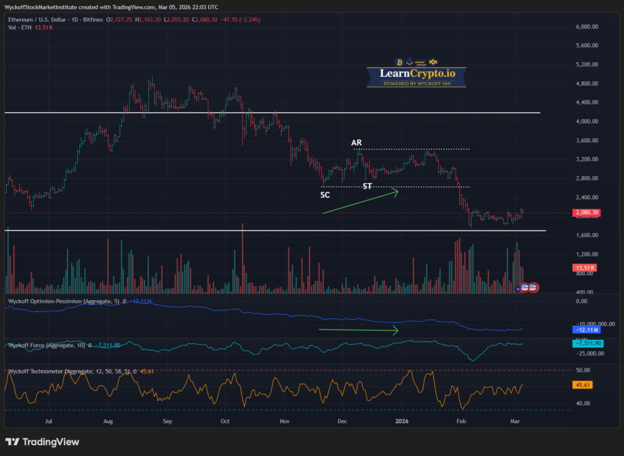Screen dimensions: 624x456
Task: Click the Ethereum symbol atop the LearnCrypto.io logo
Action: (x=409, y=61)
